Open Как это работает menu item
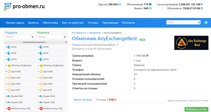This screenshot has width=211, height=112. point(73,23)
